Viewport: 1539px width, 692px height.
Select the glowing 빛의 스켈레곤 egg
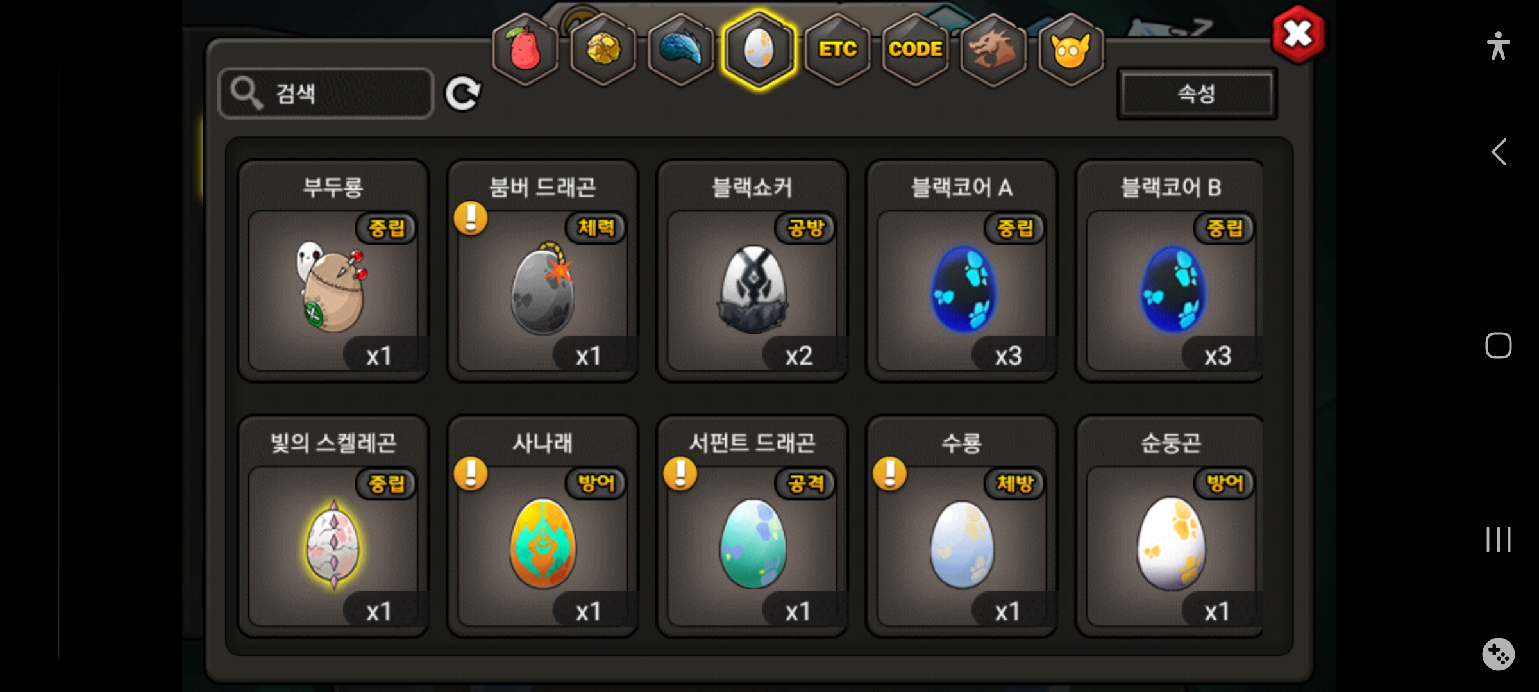[333, 527]
